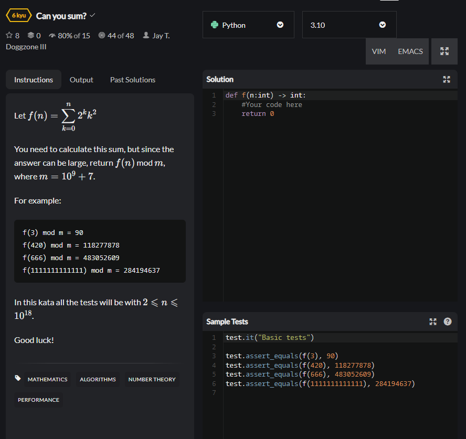466x439 pixels.
Task: Click the ALGORITHMS tag
Action: 98,379
